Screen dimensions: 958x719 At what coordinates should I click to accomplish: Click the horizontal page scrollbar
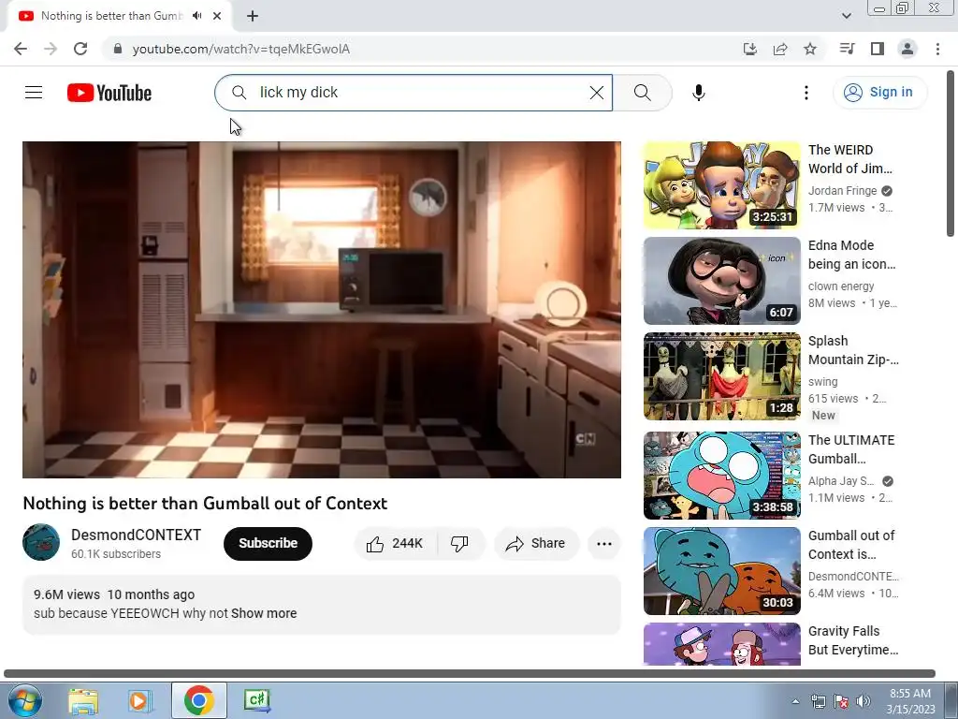point(470,674)
